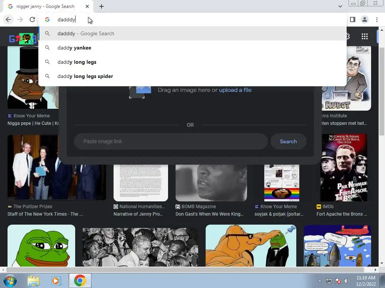Pick the 'daddy long legs' suggestion
Viewport: 385px width, 288px height.
[x=192, y=62]
